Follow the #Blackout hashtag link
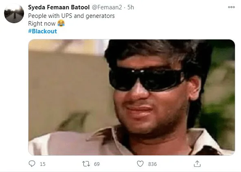Image resolution: width=241 pixels, height=172 pixels. coord(43,31)
